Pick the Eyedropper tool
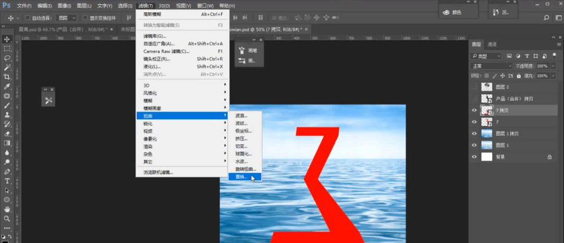Image resolution: width=564 pixels, height=243 pixels. (x=7, y=86)
